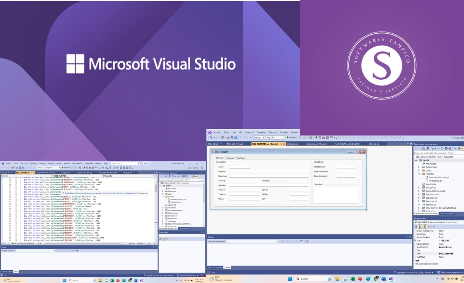This screenshot has width=464, height=283.
Task: Click Refresh icon in right Solution Explorer toolbar
Action: click(x=442, y=148)
